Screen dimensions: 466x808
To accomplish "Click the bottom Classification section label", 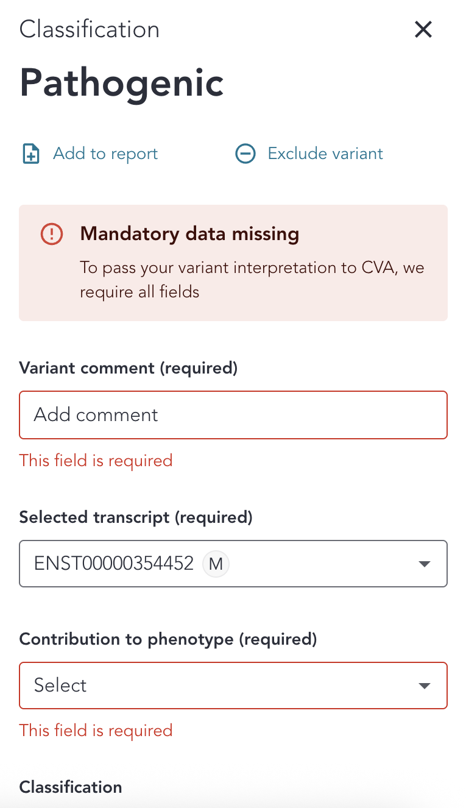I will tap(71, 787).
